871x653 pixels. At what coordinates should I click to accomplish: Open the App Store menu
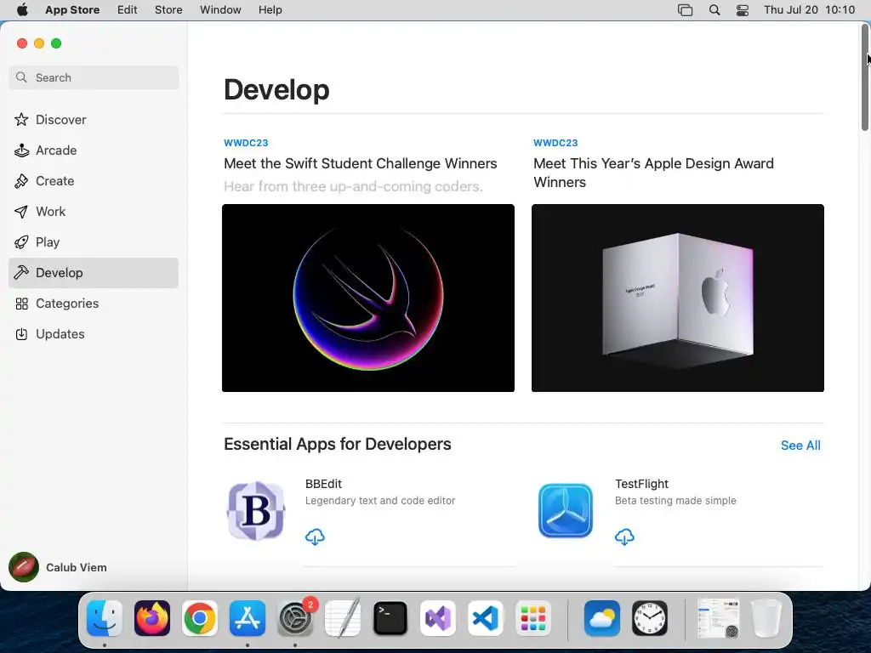point(72,10)
